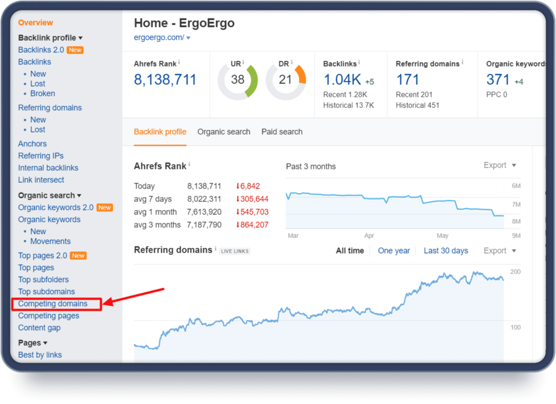Click the LIVE LINKS badge
The width and height of the screenshot is (556, 404).
pyautogui.click(x=235, y=251)
